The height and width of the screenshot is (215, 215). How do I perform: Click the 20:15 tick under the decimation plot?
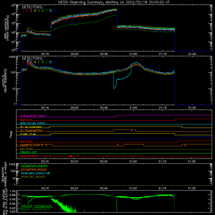coord(45,188)
